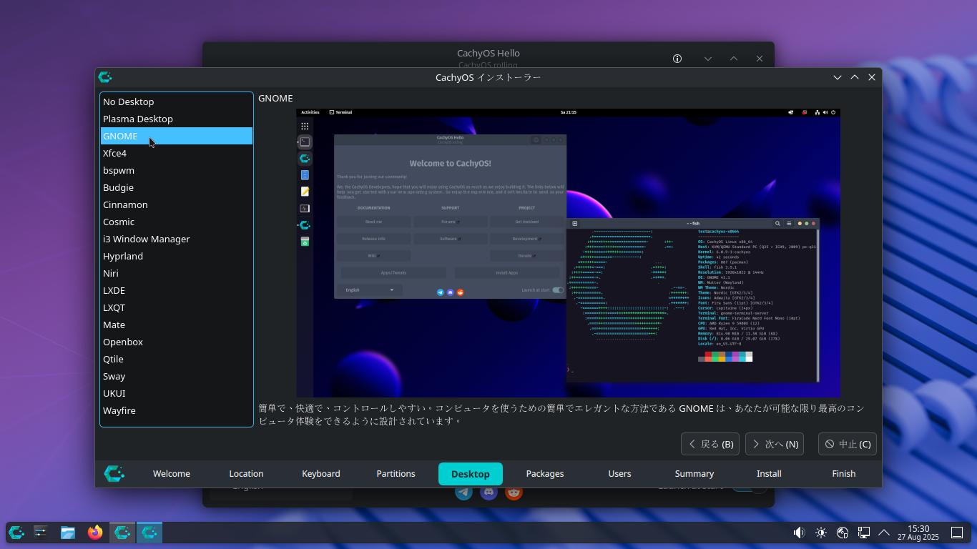
Task: Cancel installation with 中止 (C) button
Action: [847, 444]
